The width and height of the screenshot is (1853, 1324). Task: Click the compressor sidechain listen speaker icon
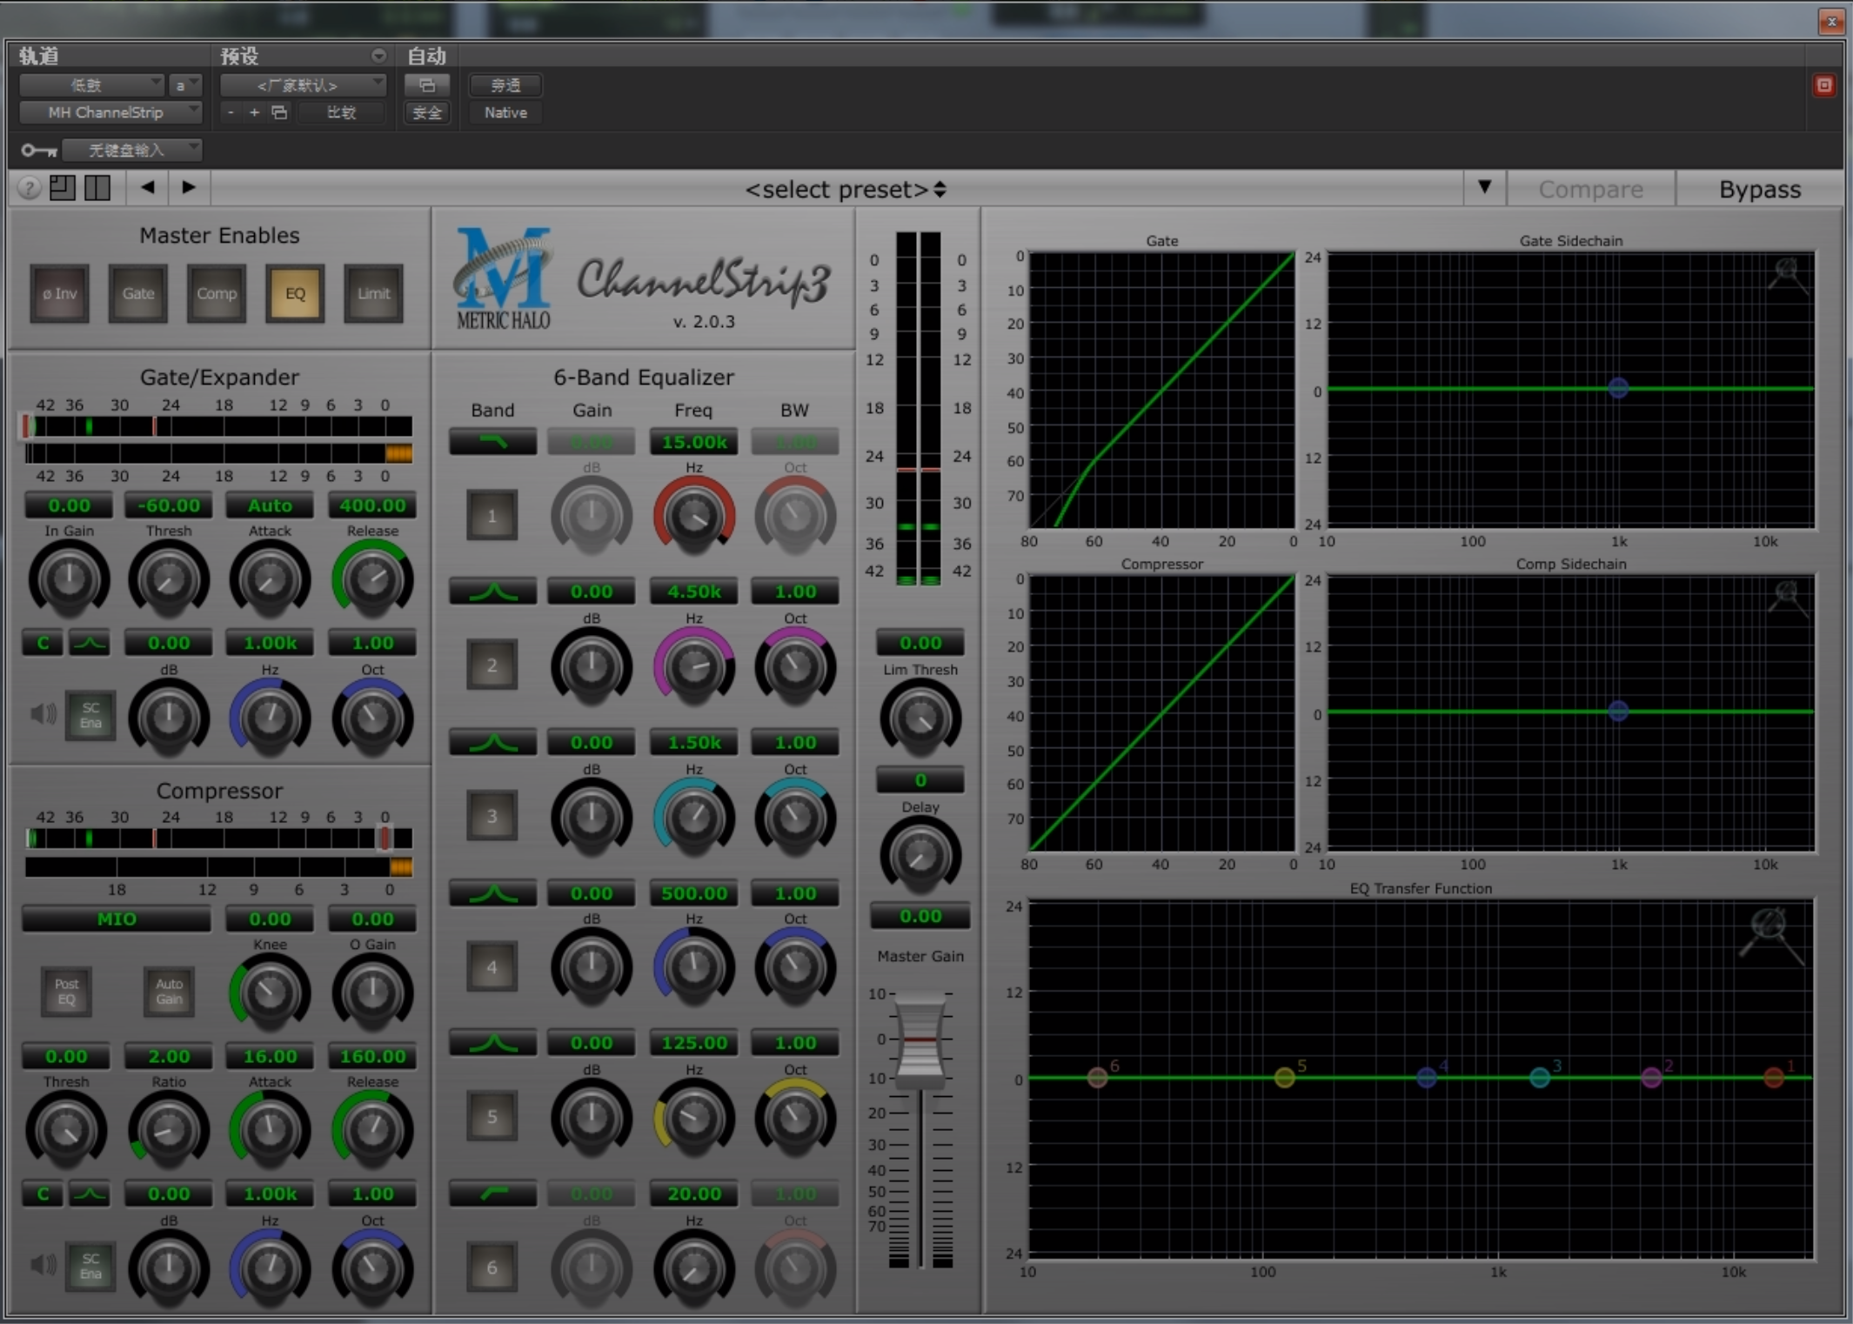point(43,1264)
